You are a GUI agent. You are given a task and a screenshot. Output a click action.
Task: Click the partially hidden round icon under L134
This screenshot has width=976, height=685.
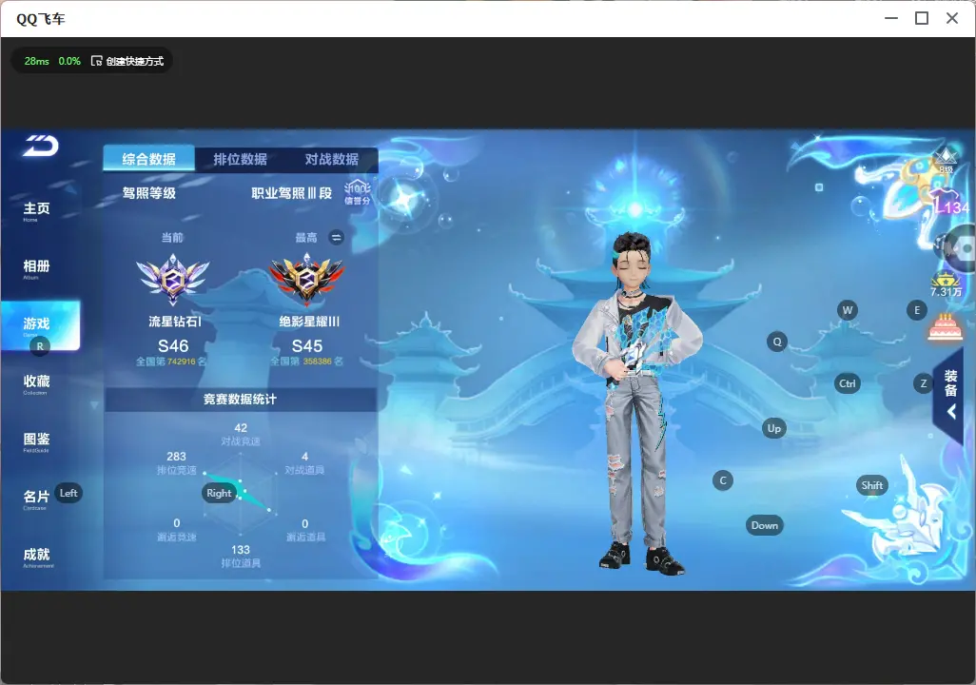pos(958,248)
